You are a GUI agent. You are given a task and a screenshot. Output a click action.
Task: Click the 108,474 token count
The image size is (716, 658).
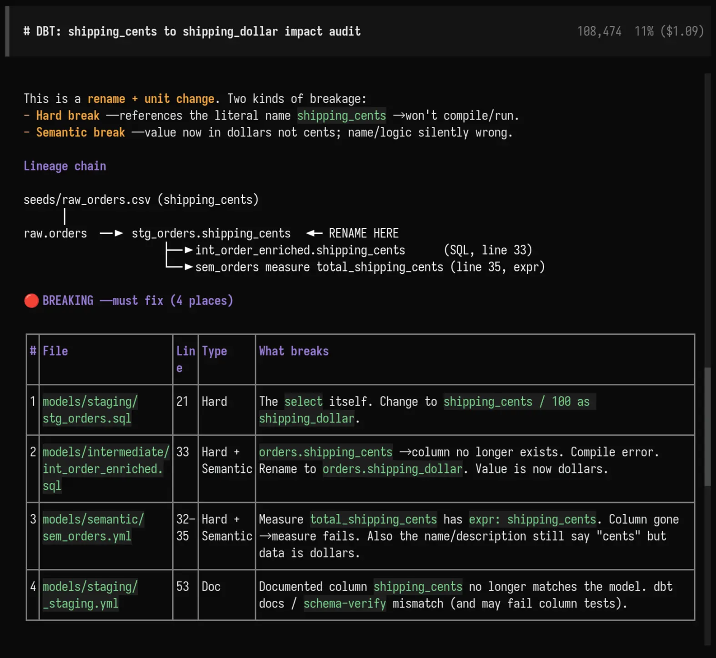(x=599, y=31)
